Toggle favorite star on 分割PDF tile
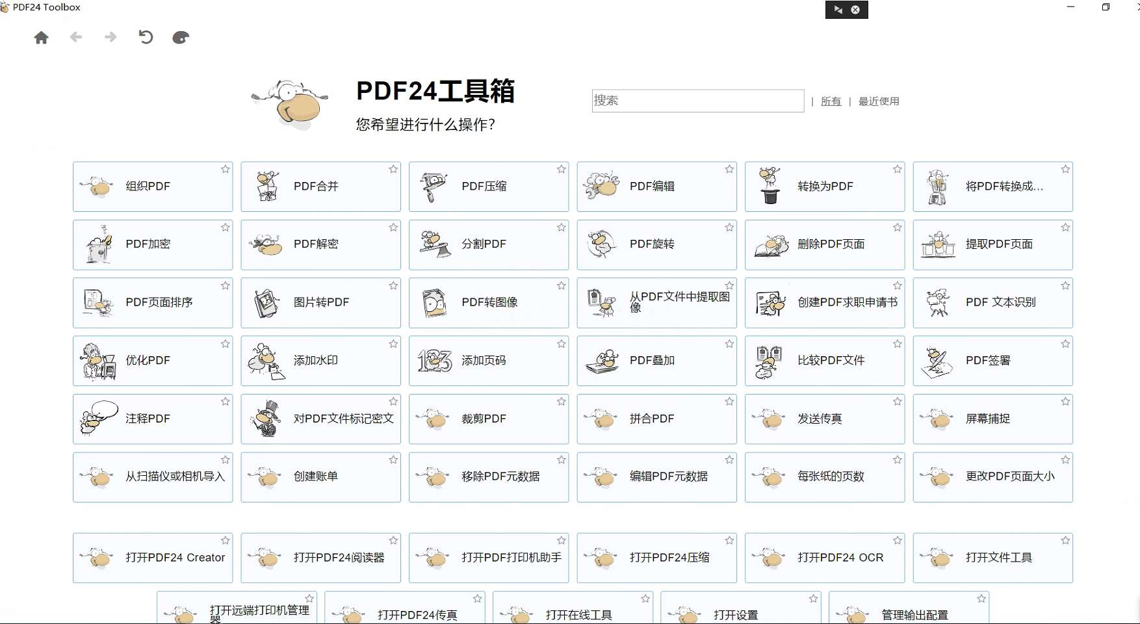 point(562,227)
